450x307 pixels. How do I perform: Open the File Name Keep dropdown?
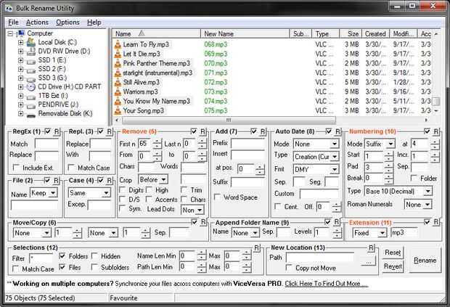coord(53,193)
